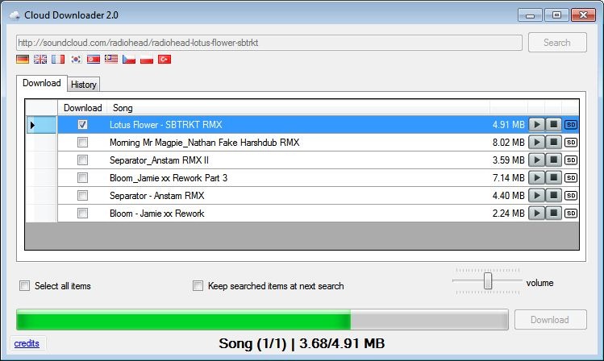Click the Song (1/1) status text
The height and width of the screenshot is (361, 604).
point(302,343)
